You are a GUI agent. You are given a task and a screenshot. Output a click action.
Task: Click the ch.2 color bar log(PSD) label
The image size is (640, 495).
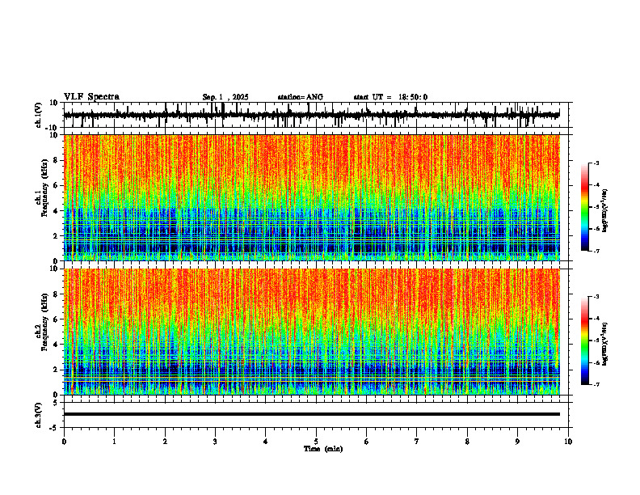tap(605, 344)
